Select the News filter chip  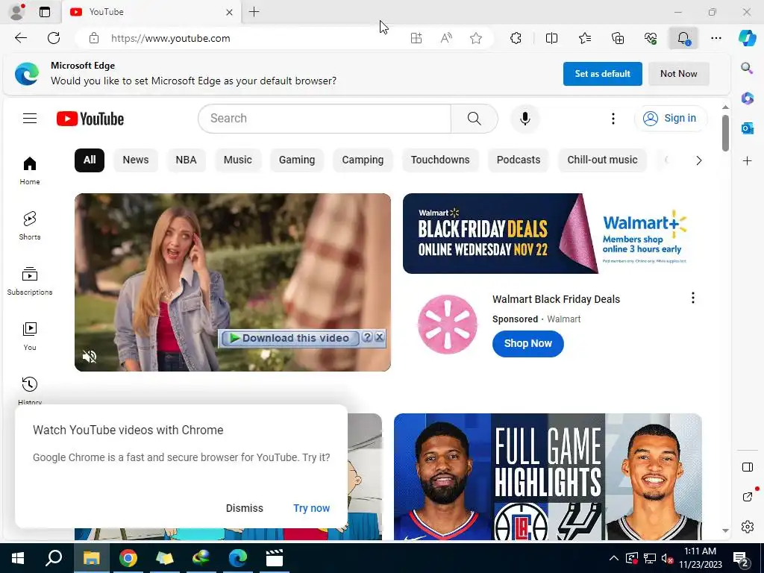tap(136, 160)
